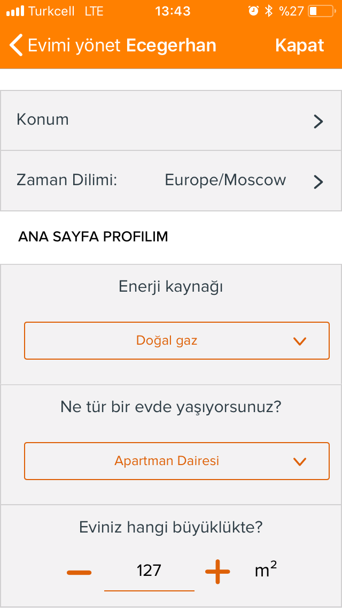Viewport: 342px width, 608px height.
Task: Tap the 127 square meter input field
Action: pyautogui.click(x=149, y=572)
